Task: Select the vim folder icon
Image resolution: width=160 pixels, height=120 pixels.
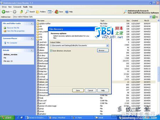Action: pos(38,26)
